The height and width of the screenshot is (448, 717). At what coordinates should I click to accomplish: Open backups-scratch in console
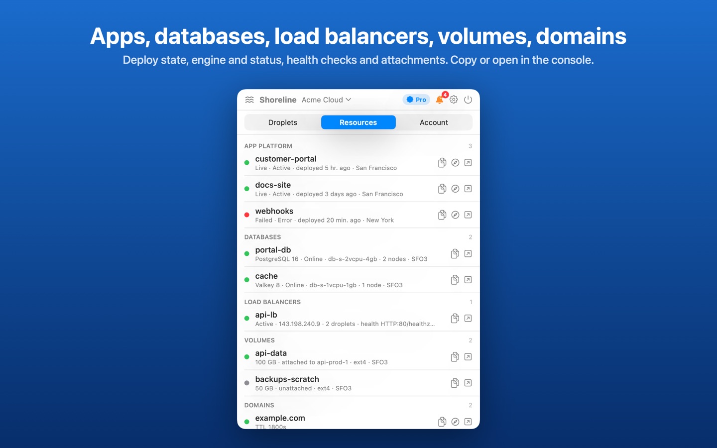pos(468,383)
